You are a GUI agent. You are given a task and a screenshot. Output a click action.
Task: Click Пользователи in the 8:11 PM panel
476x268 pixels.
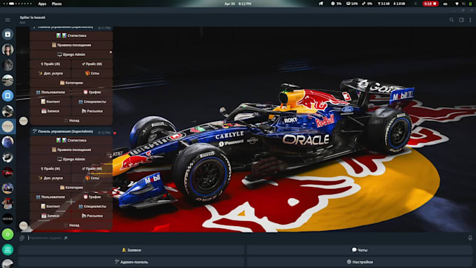coord(50,92)
